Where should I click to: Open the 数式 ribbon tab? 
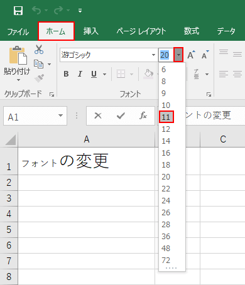tap(192, 31)
